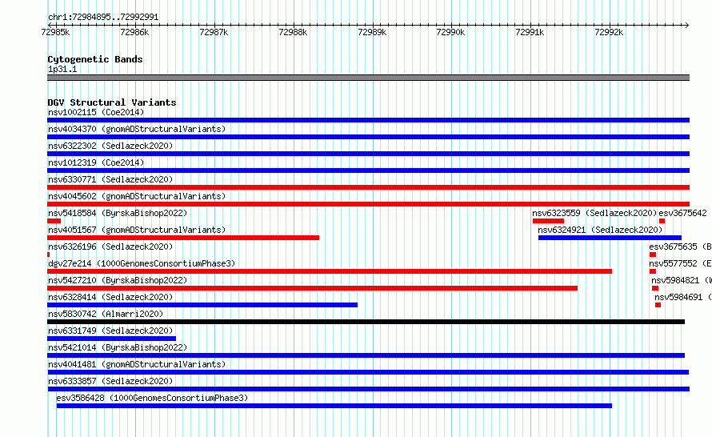Image resolution: width=712 pixels, height=437 pixels.
Task: Click the short red bar under nsv5418584
Action: coord(54,221)
